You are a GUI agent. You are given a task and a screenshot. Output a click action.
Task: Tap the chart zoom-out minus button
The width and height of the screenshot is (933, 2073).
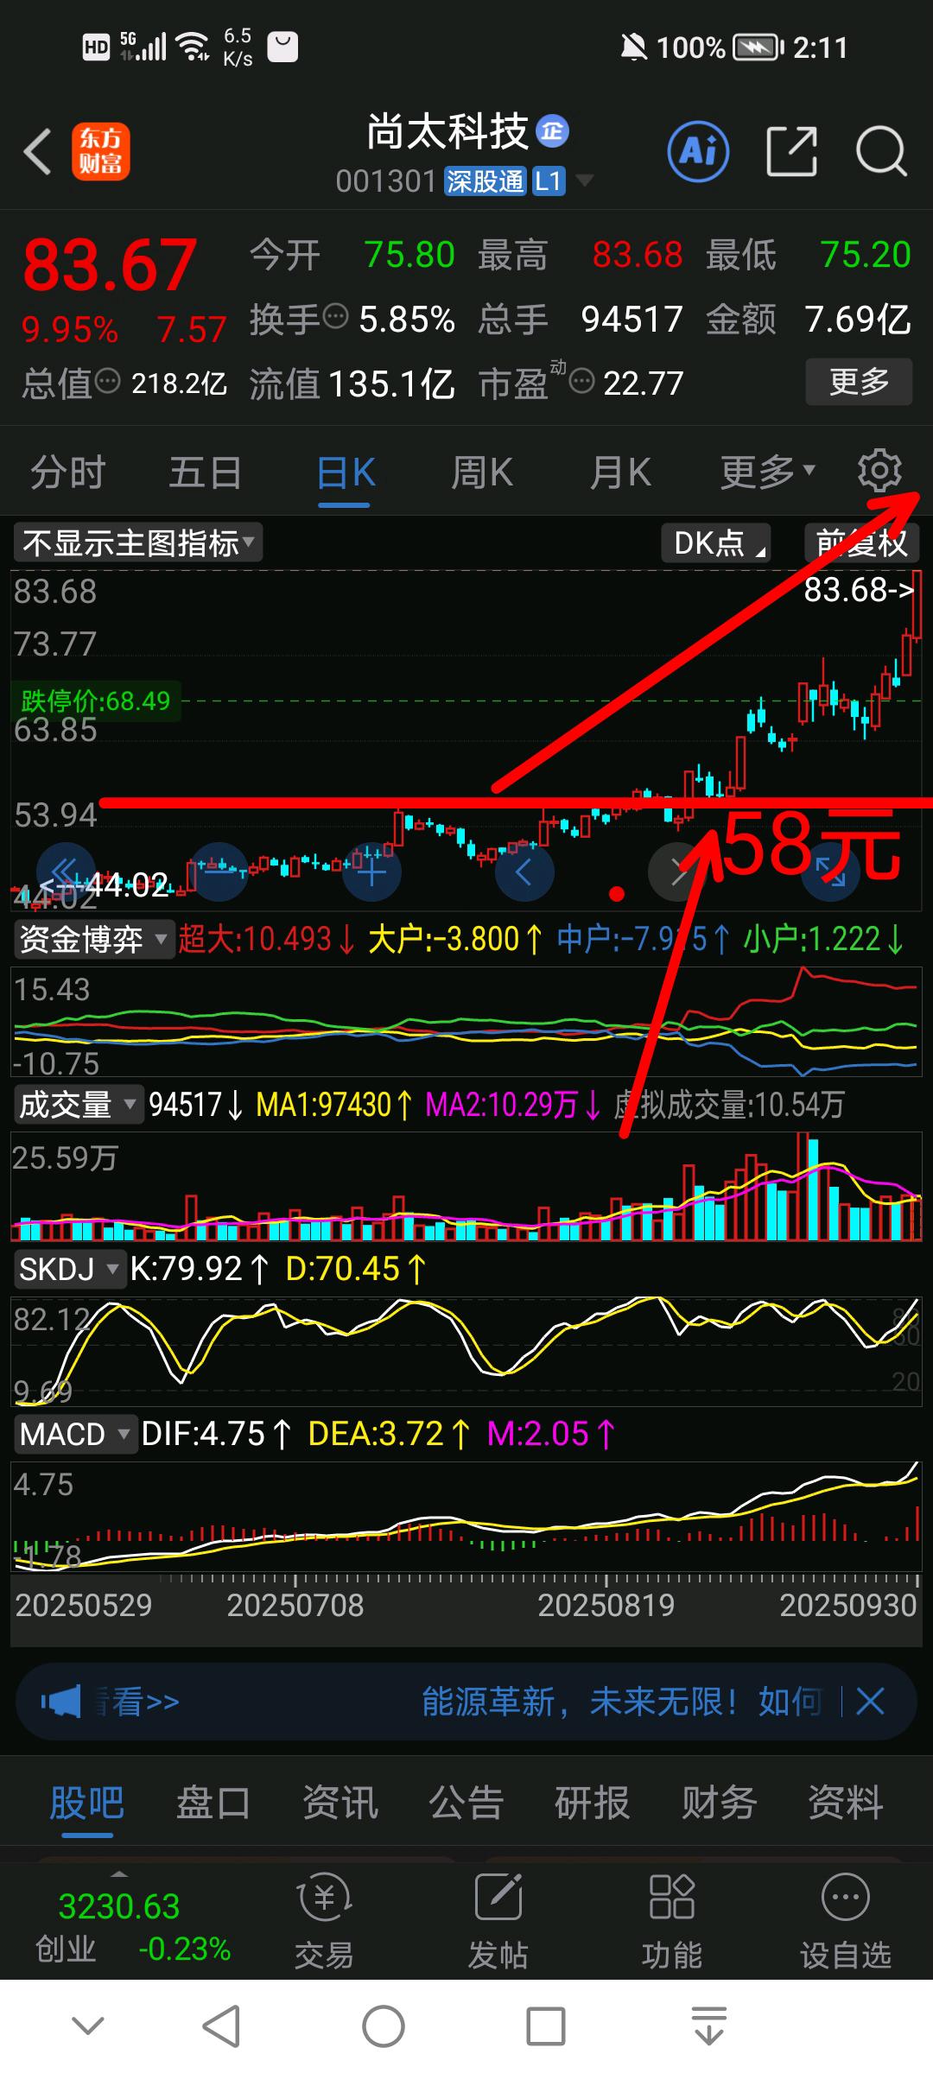tap(219, 872)
